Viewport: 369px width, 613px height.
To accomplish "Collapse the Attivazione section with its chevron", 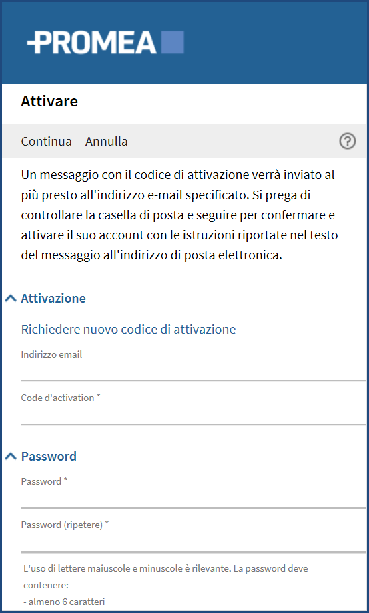I will (x=11, y=299).
